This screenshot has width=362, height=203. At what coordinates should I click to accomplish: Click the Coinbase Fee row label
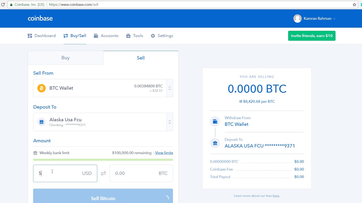[221, 169]
